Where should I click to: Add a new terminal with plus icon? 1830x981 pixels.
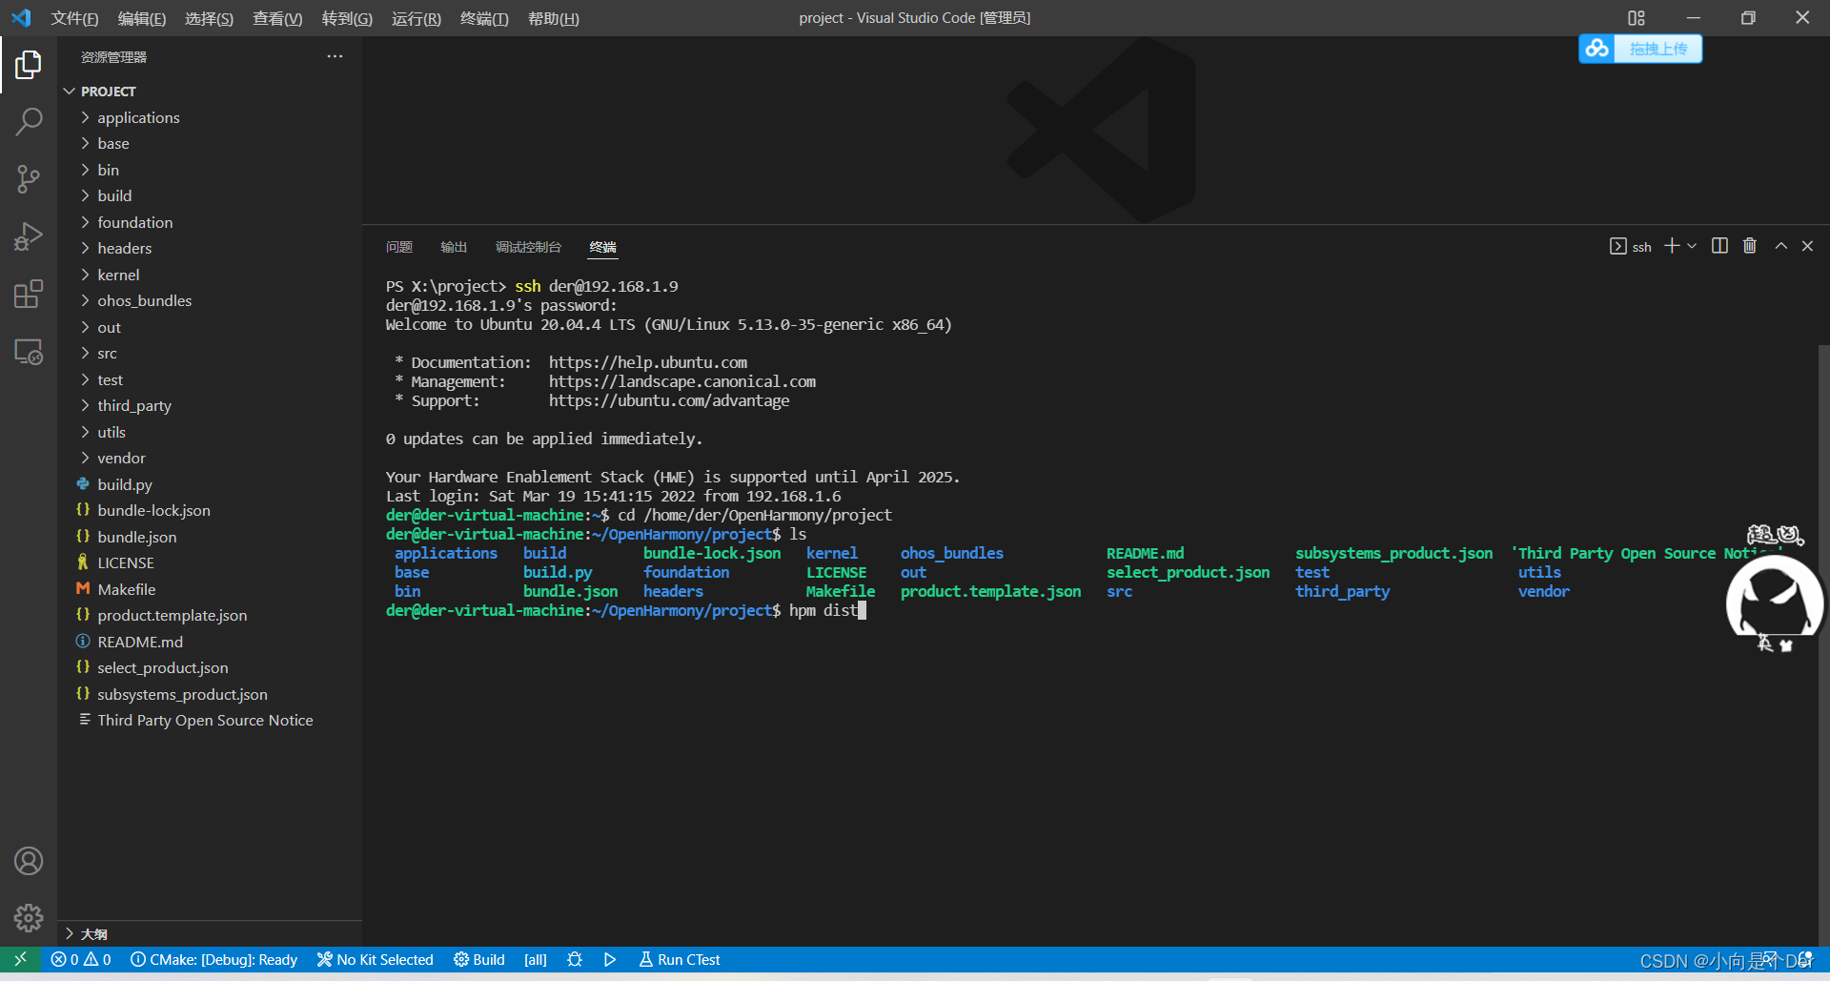pyautogui.click(x=1672, y=246)
